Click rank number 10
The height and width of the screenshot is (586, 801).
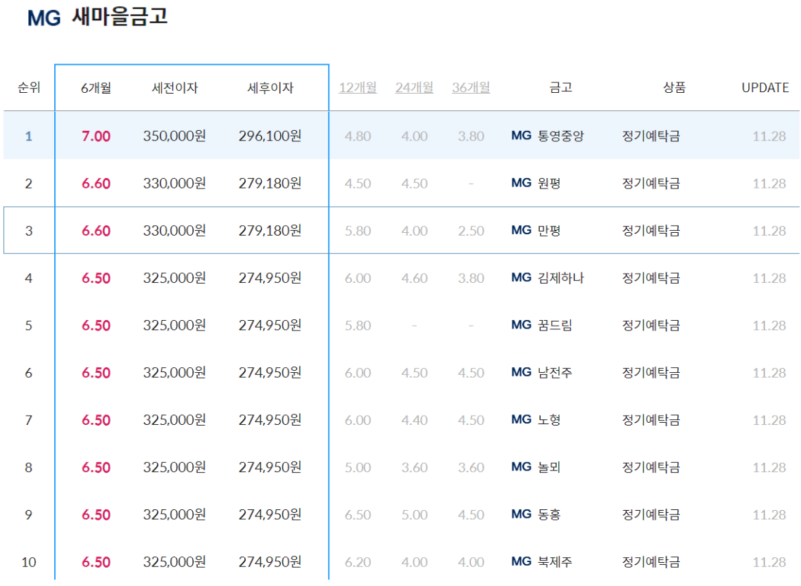(x=29, y=563)
